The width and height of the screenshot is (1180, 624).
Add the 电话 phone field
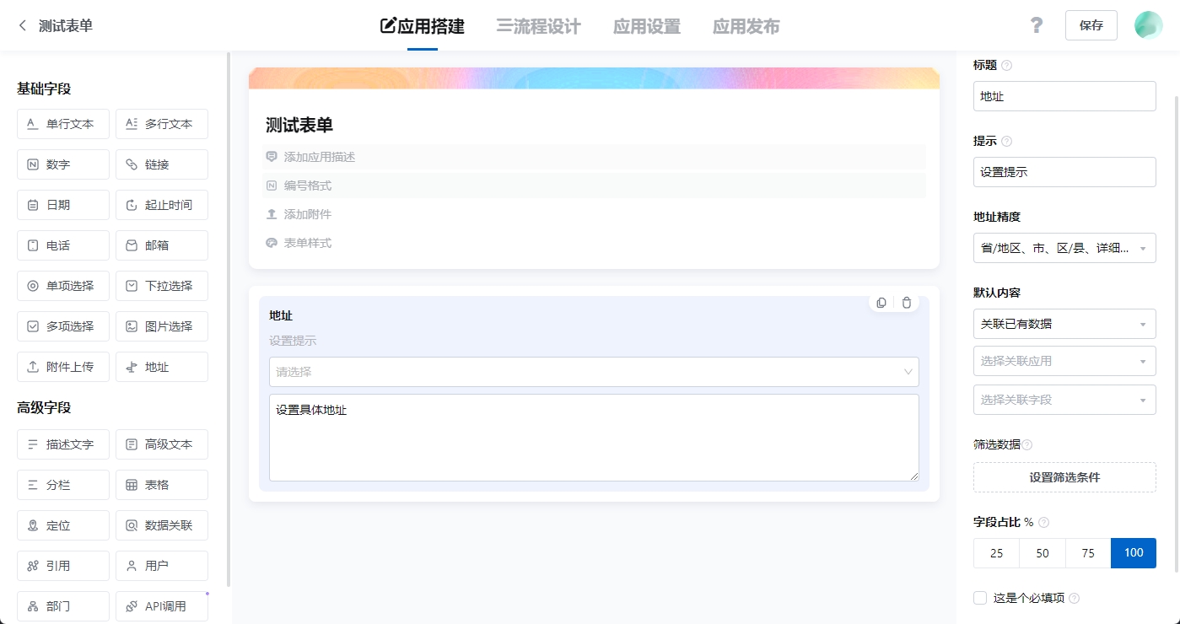click(x=62, y=245)
